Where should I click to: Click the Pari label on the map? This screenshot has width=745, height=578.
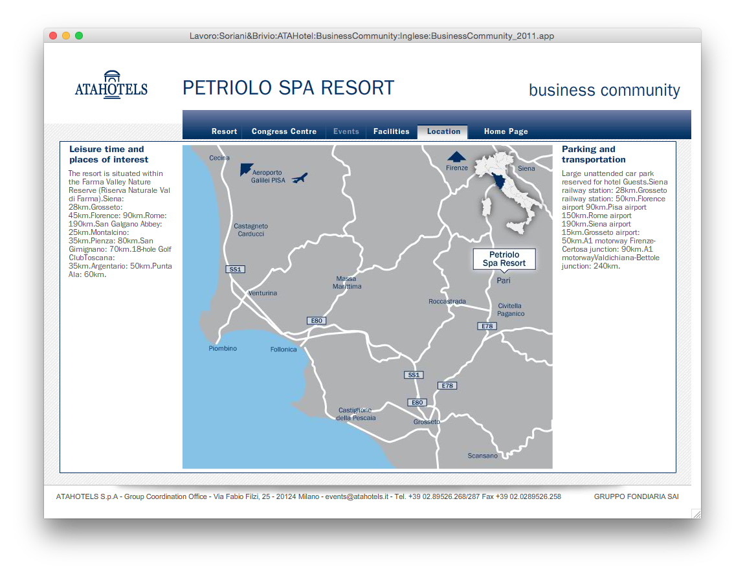(504, 281)
